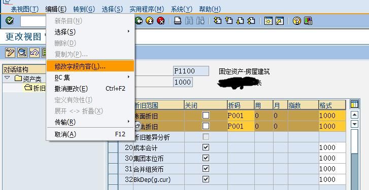The image size is (369, 190).
Task: Expand the BC 集 submenu
Action: click(90, 78)
